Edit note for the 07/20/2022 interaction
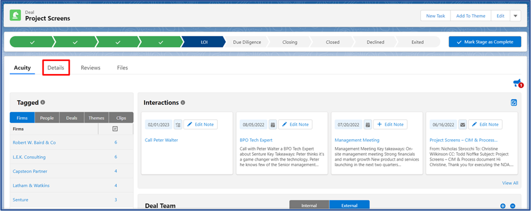Image resolution: width=531 pixels, height=211 pixels. pos(390,124)
